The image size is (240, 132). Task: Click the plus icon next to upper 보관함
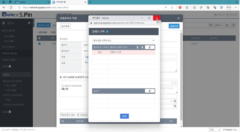10,66
